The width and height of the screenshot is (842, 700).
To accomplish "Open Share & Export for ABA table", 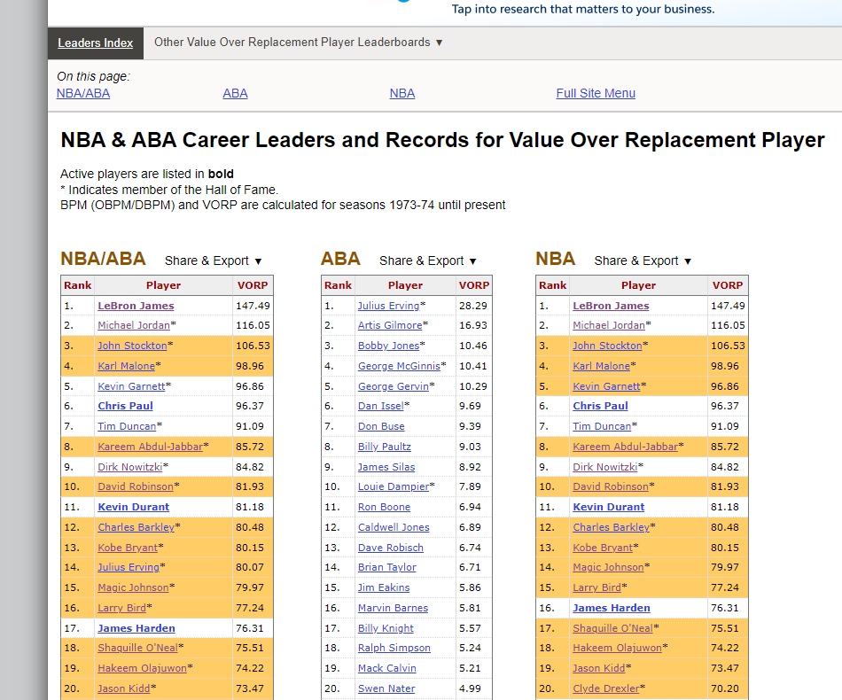I will click(x=428, y=261).
